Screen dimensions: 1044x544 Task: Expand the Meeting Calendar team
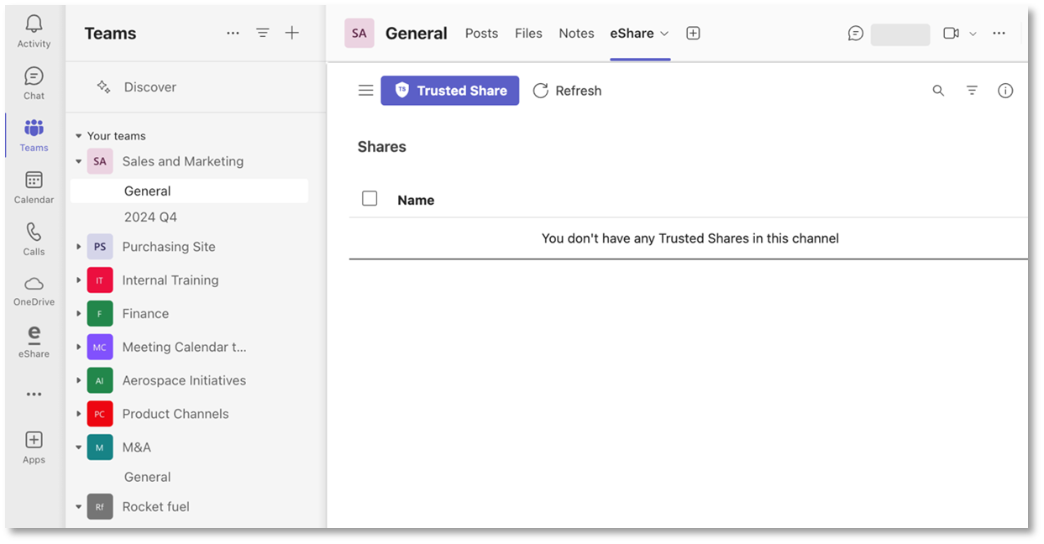79,347
